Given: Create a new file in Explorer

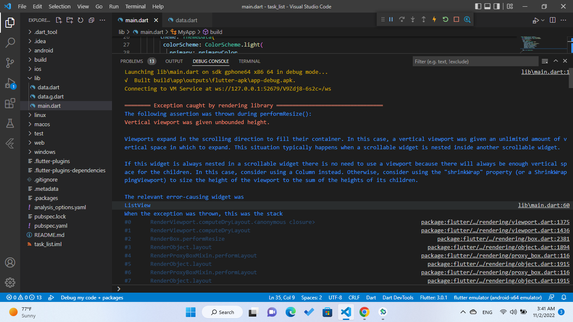Looking at the screenshot, I should click(x=59, y=20).
